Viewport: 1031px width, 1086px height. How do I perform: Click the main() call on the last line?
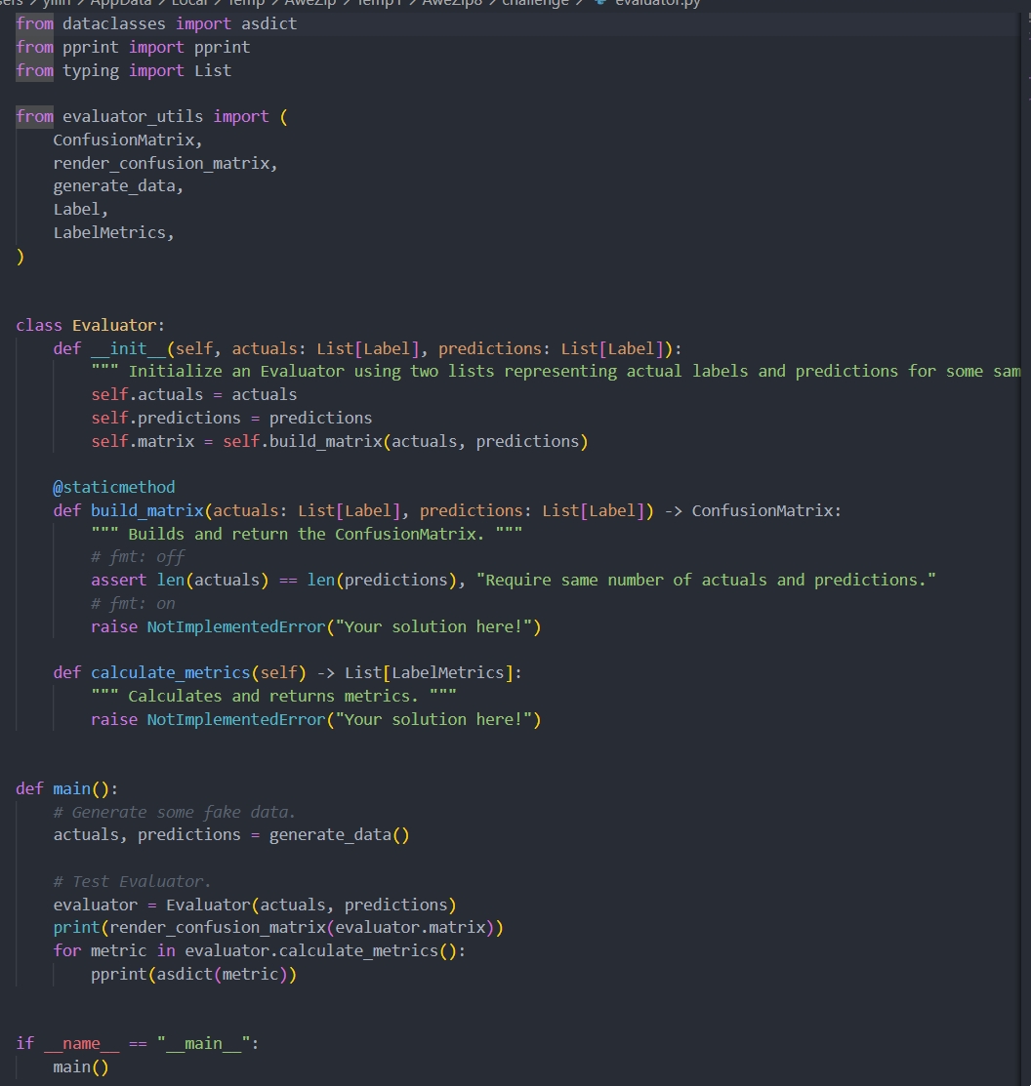[x=81, y=1066]
